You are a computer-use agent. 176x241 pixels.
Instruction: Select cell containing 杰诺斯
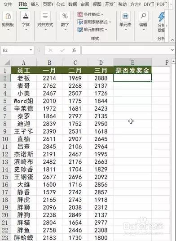point(23,154)
